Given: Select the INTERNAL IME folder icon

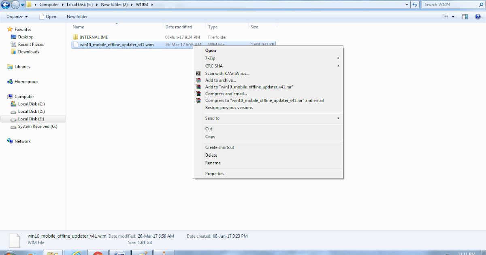Looking at the screenshot, I should (x=75, y=37).
